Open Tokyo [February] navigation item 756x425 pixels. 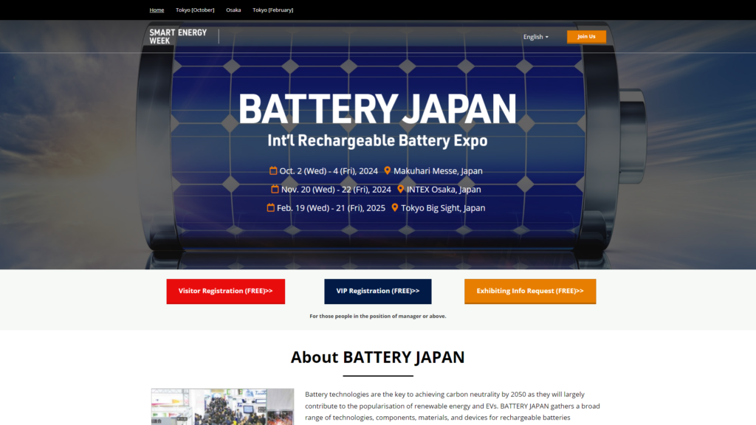(x=273, y=10)
